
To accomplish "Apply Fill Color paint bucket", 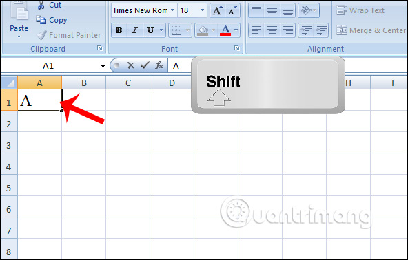I will 203,30.
